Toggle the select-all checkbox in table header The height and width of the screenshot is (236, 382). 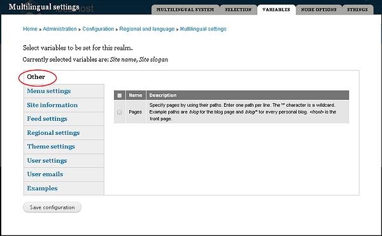[x=120, y=95]
